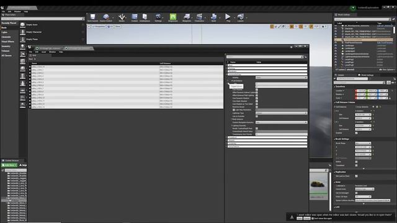397x223 pixels.
Task: Toggle Cast Shadow checkbox in property panel
Action: (x=257, y=90)
